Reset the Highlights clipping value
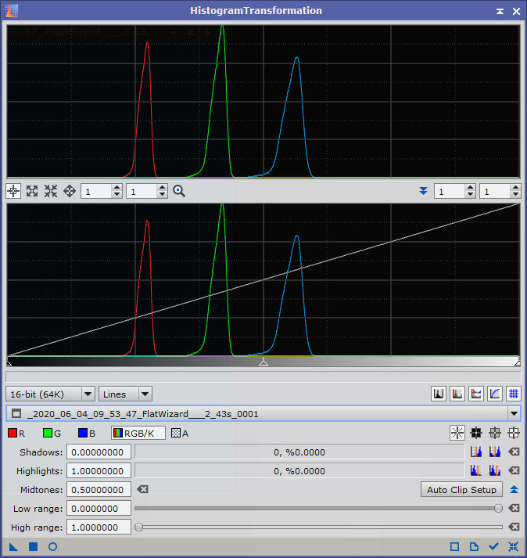Screen dimensions: 527x558 (514, 471)
